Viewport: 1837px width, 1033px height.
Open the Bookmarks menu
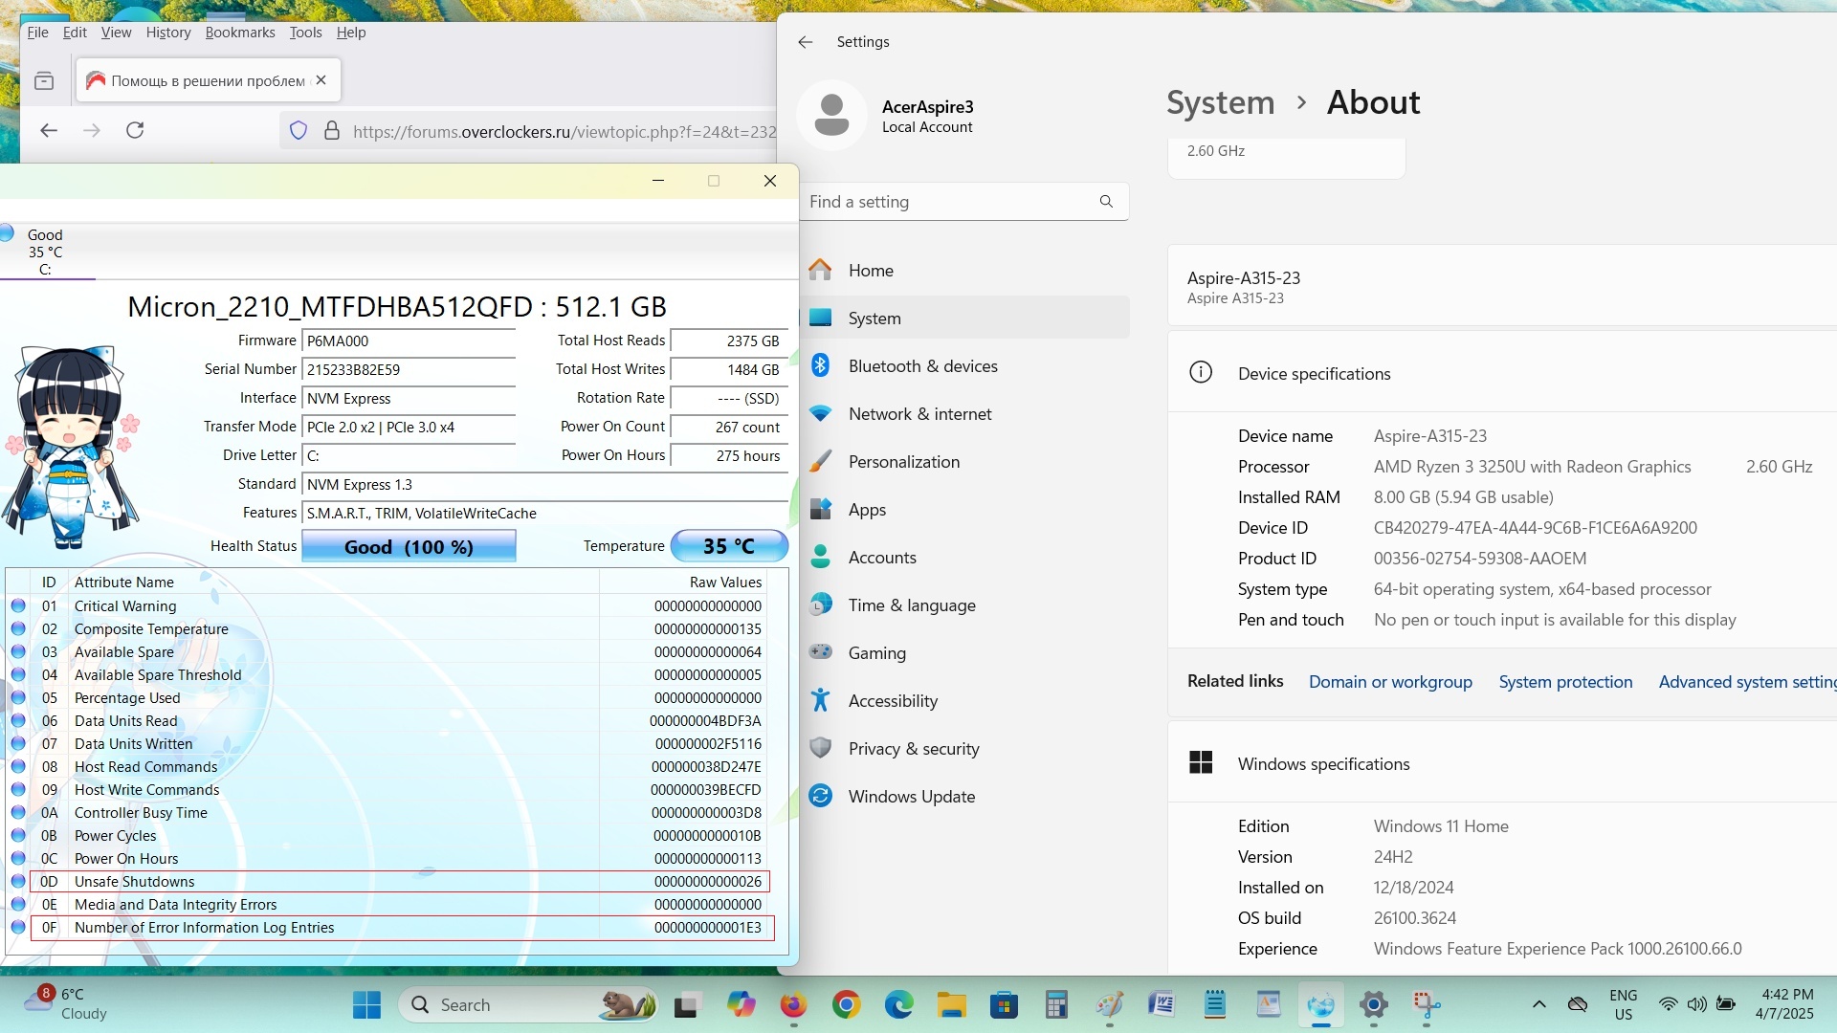pyautogui.click(x=239, y=33)
